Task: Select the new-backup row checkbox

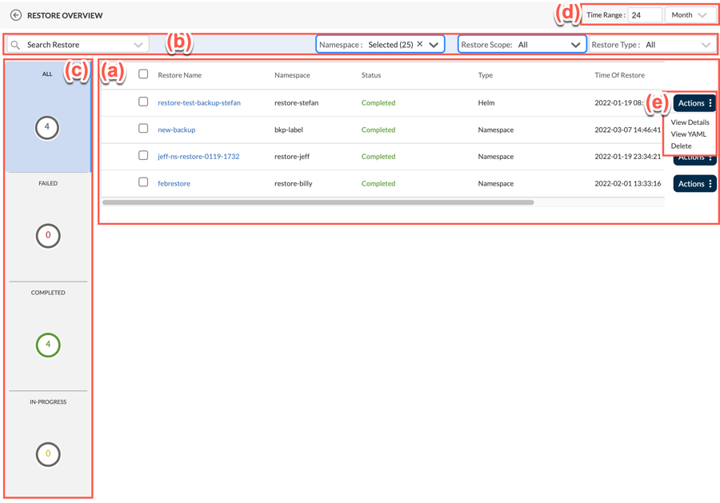Action: 143,129
